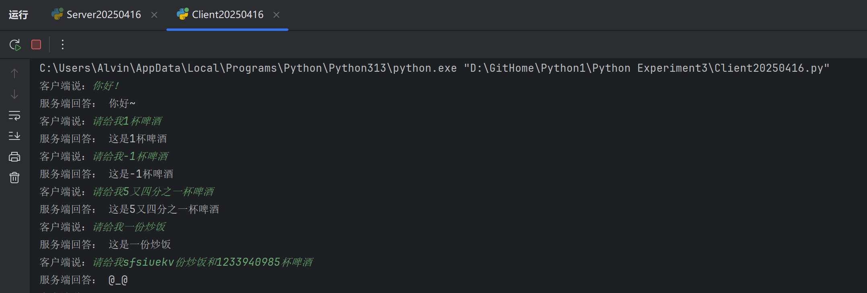867x293 pixels.
Task: Click the 运行 tool window title
Action: (x=18, y=15)
